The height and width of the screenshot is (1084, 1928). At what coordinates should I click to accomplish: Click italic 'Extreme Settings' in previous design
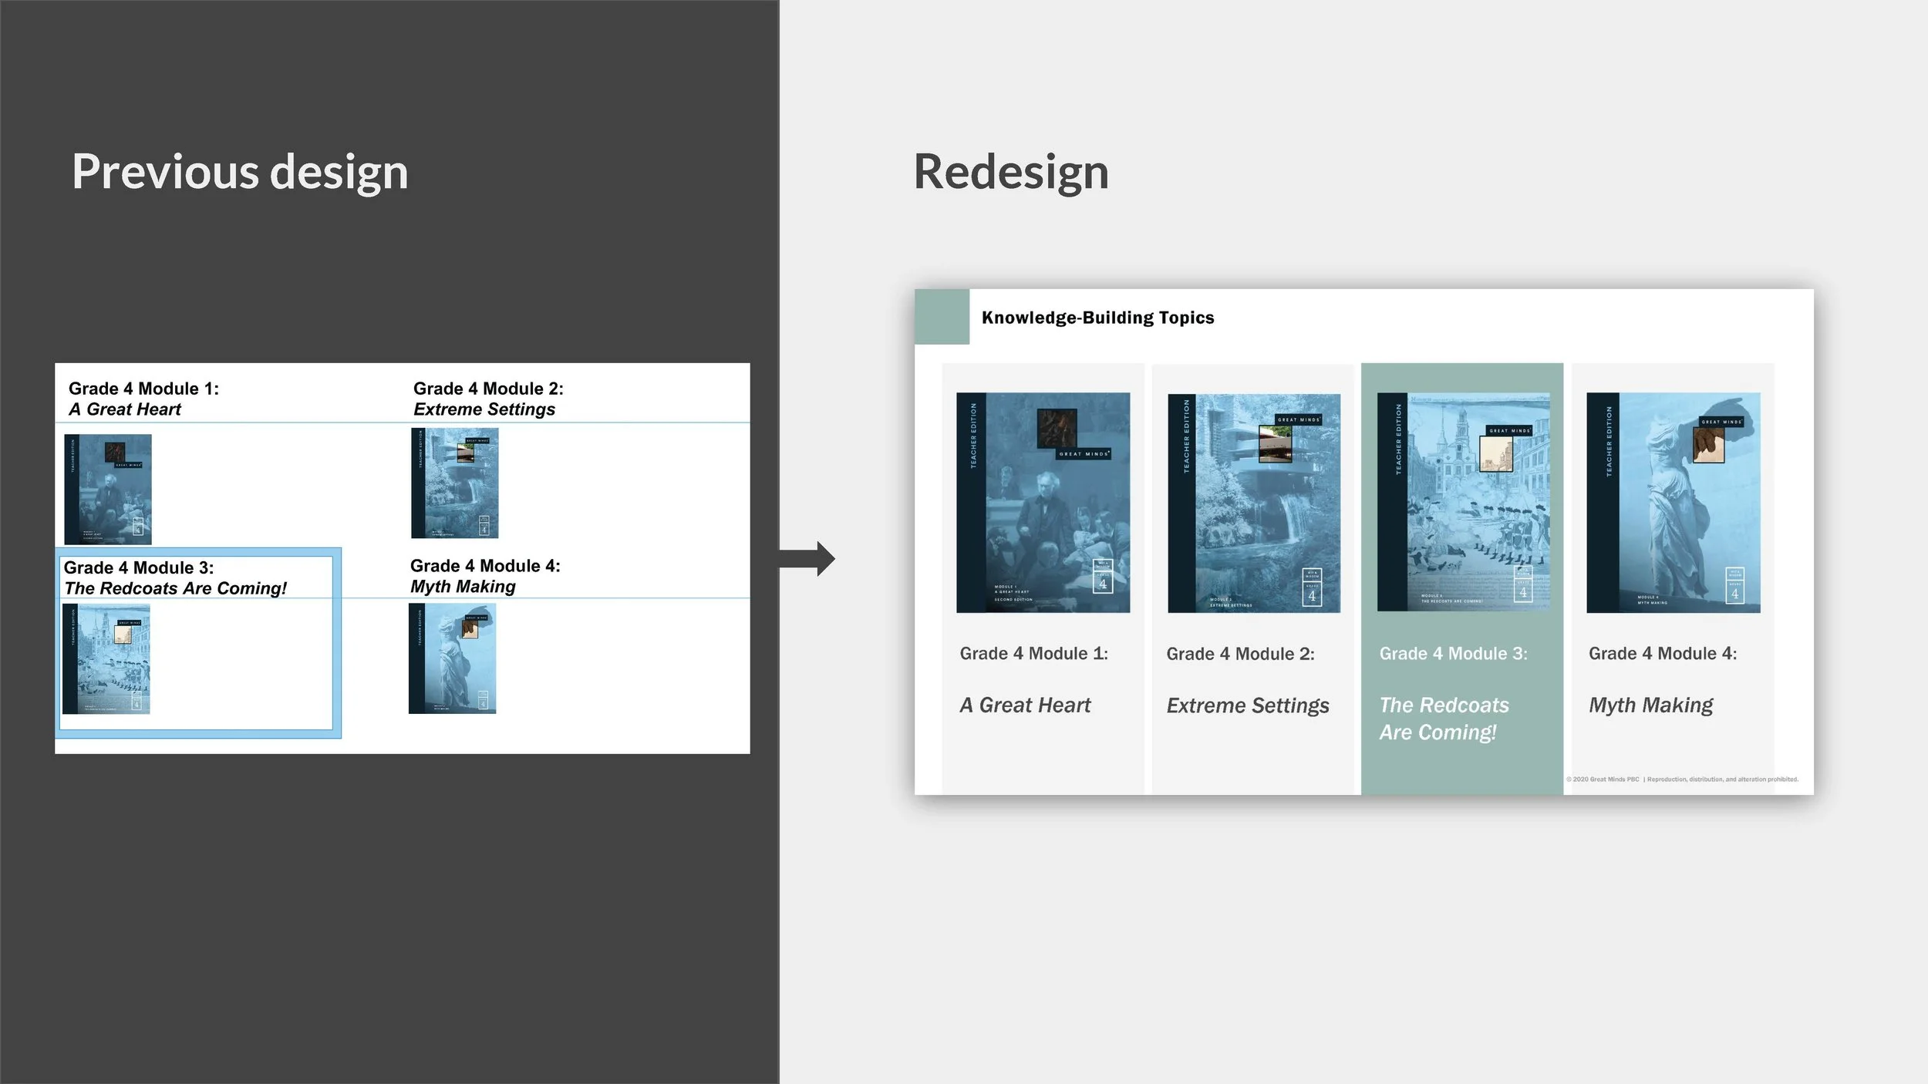click(x=484, y=409)
